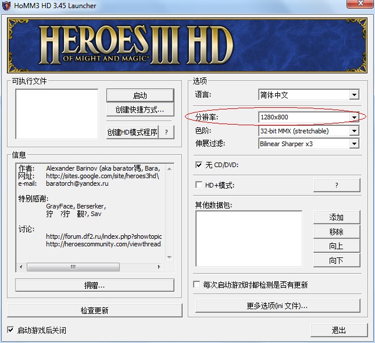Click the forum.df2.ru discussion URL text
Image resolution: width=375 pixels, height=343 pixels.
coord(104,236)
